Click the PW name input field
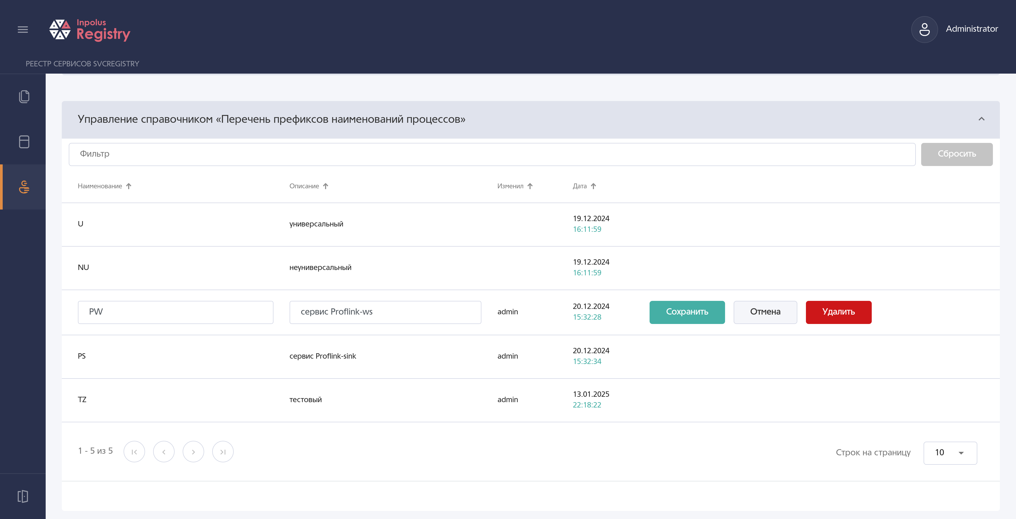 175,312
